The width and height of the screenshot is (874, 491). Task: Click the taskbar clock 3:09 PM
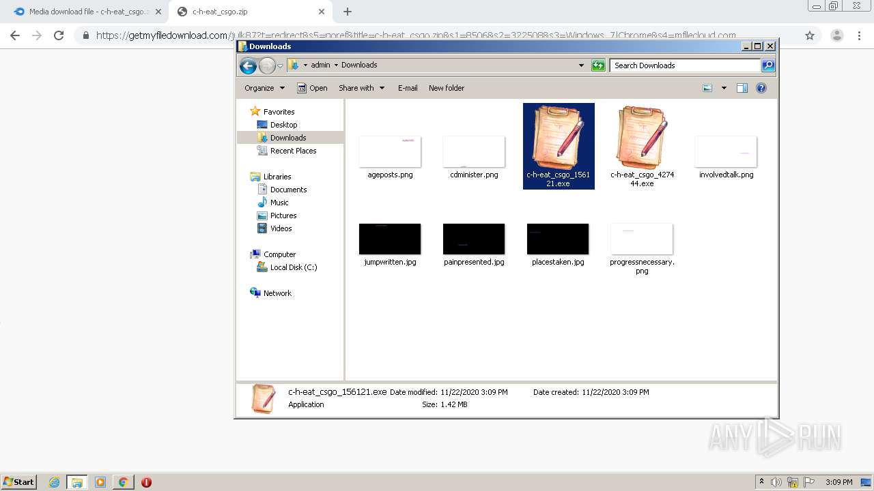click(838, 482)
